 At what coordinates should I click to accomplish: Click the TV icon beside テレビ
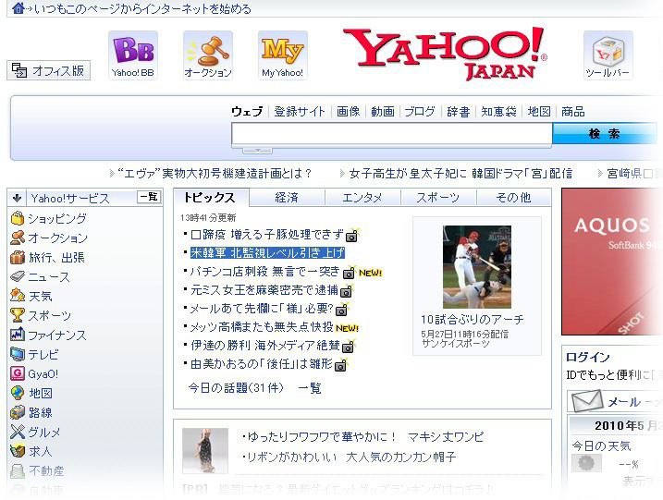(18, 354)
